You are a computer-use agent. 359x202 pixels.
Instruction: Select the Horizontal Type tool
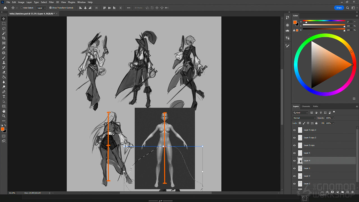click(x=4, y=97)
